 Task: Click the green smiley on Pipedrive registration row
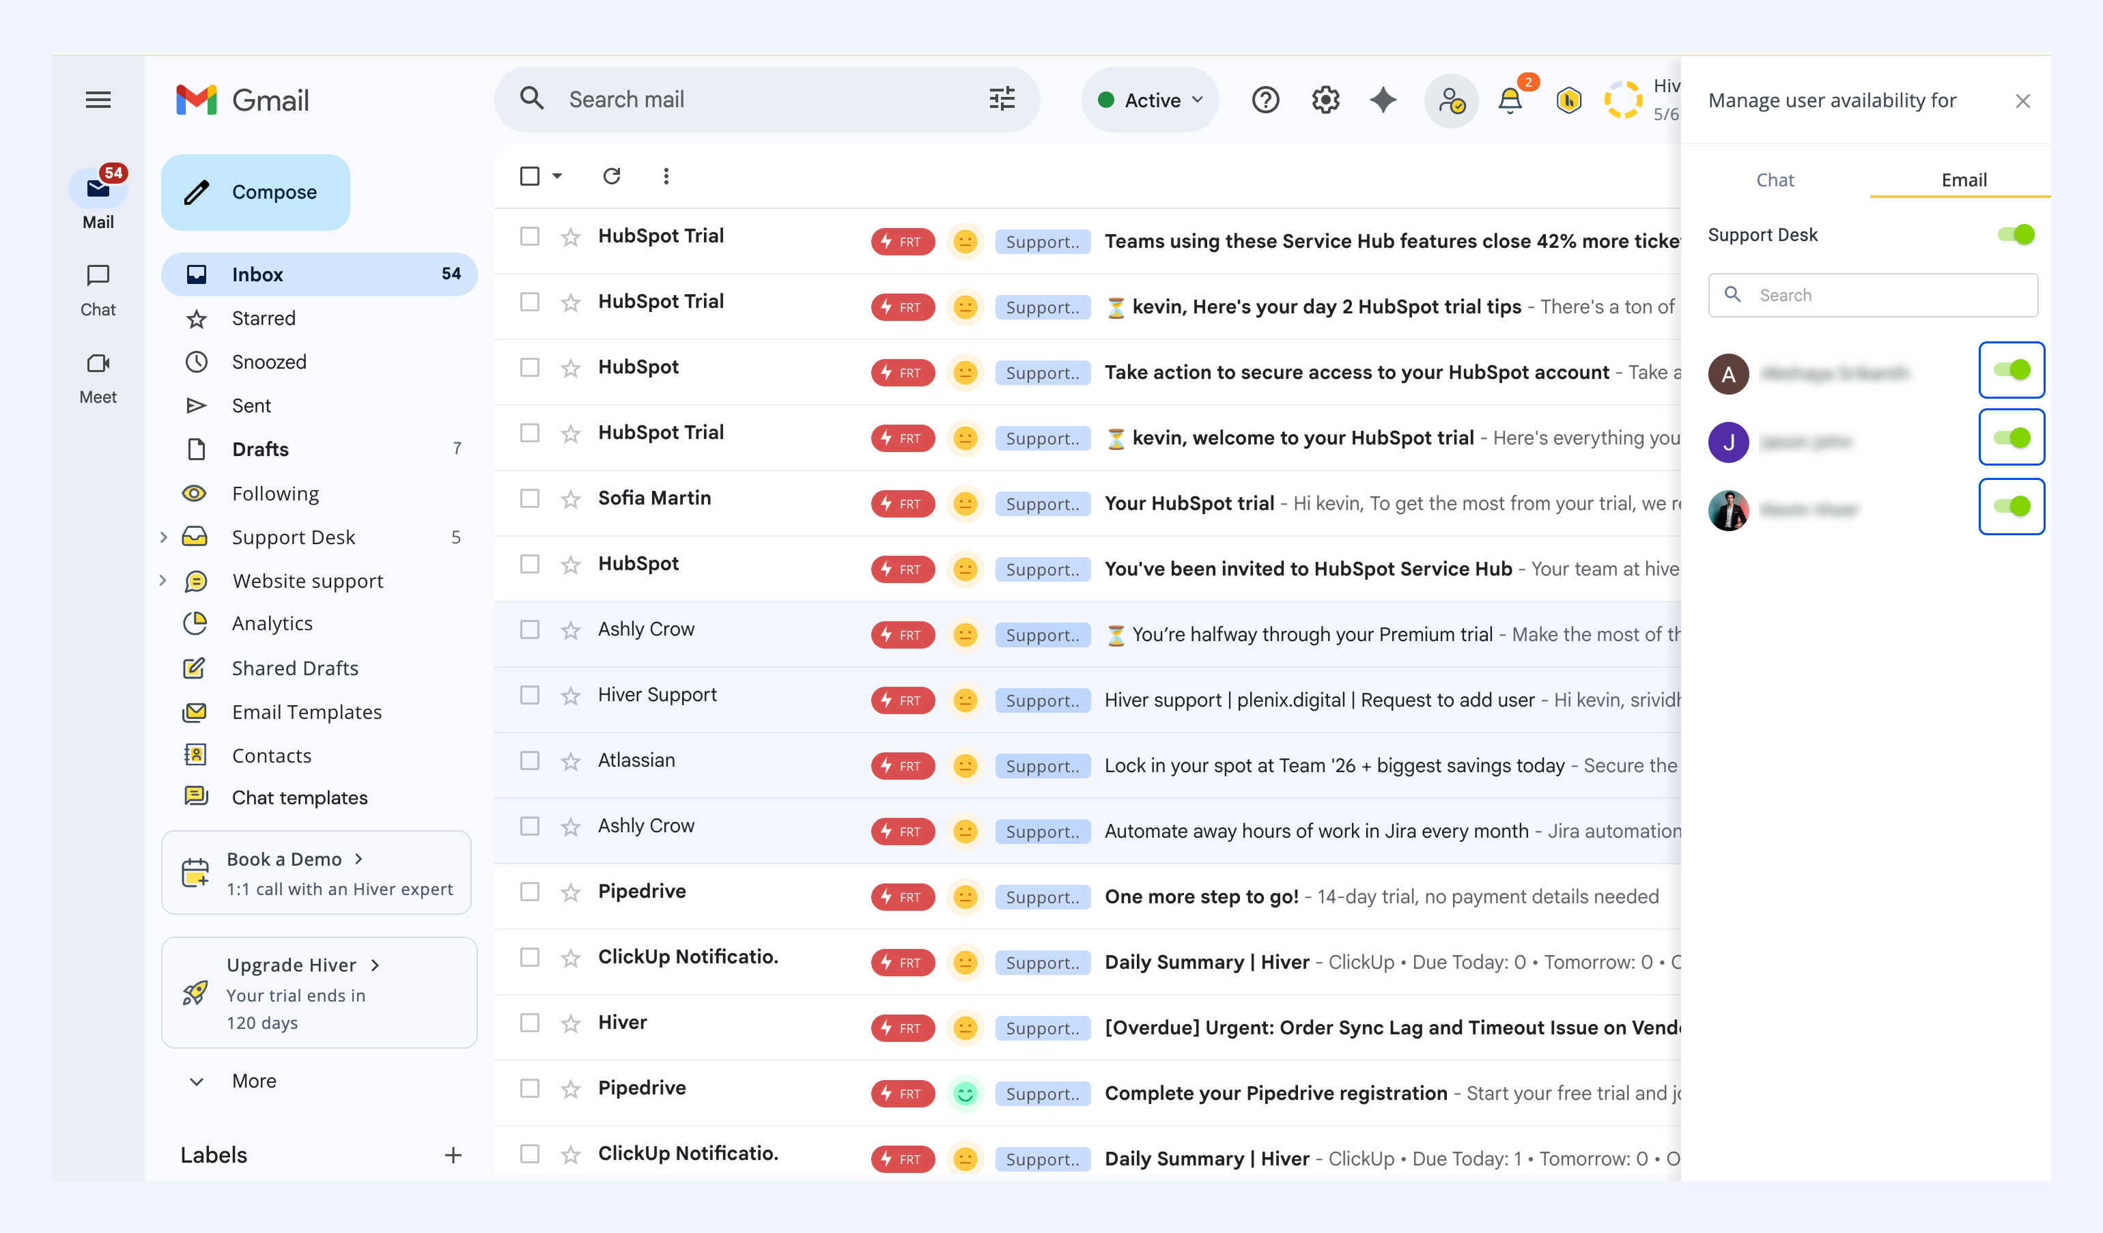(x=965, y=1094)
